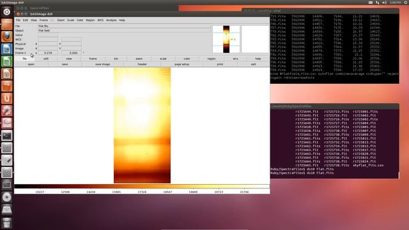Image resolution: width=409 pixels, height=230 pixels.
Task: Click the panner thumbnail of the flat field
Action: point(226,39)
